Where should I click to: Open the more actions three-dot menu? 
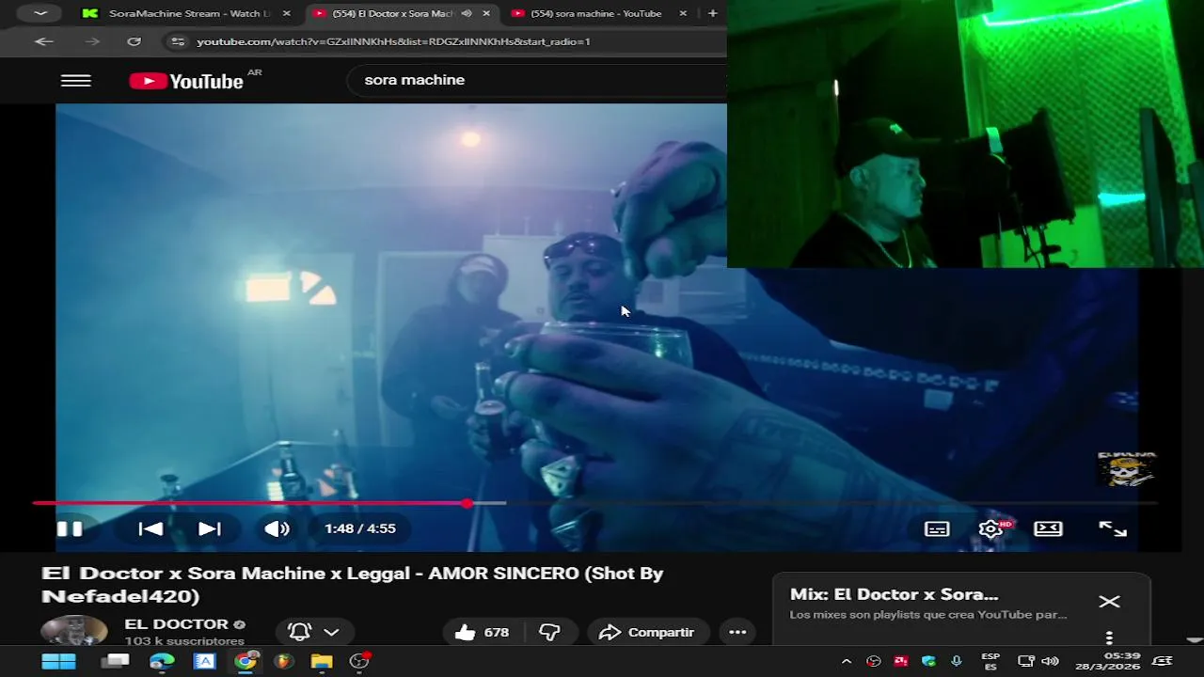click(x=737, y=632)
